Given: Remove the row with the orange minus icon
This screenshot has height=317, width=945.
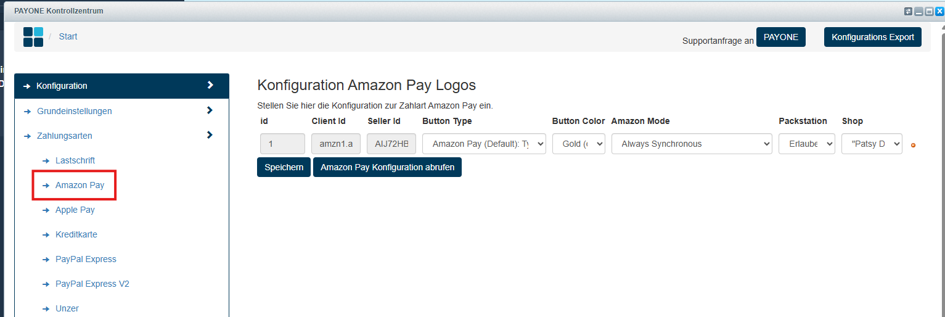Looking at the screenshot, I should pyautogui.click(x=913, y=146).
